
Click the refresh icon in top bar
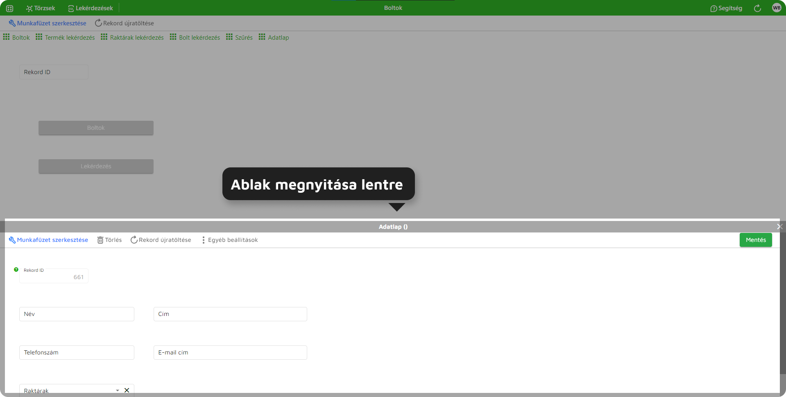click(x=757, y=8)
